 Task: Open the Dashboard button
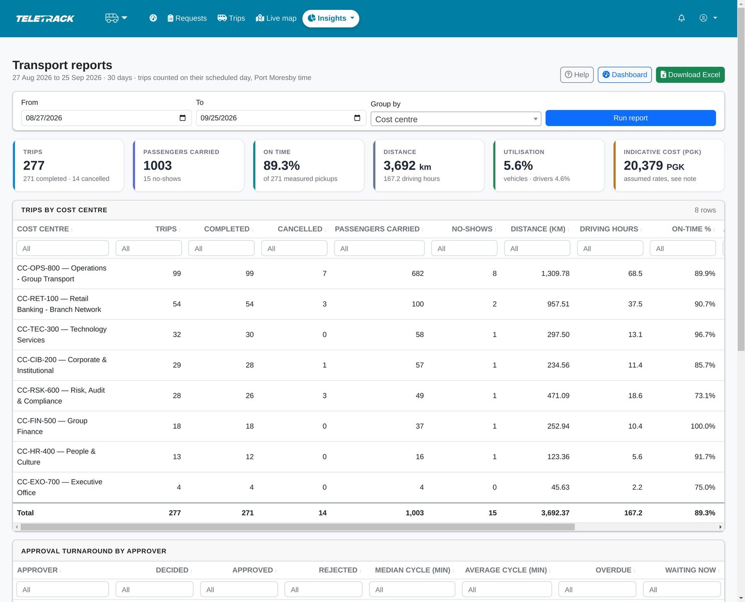coord(625,75)
